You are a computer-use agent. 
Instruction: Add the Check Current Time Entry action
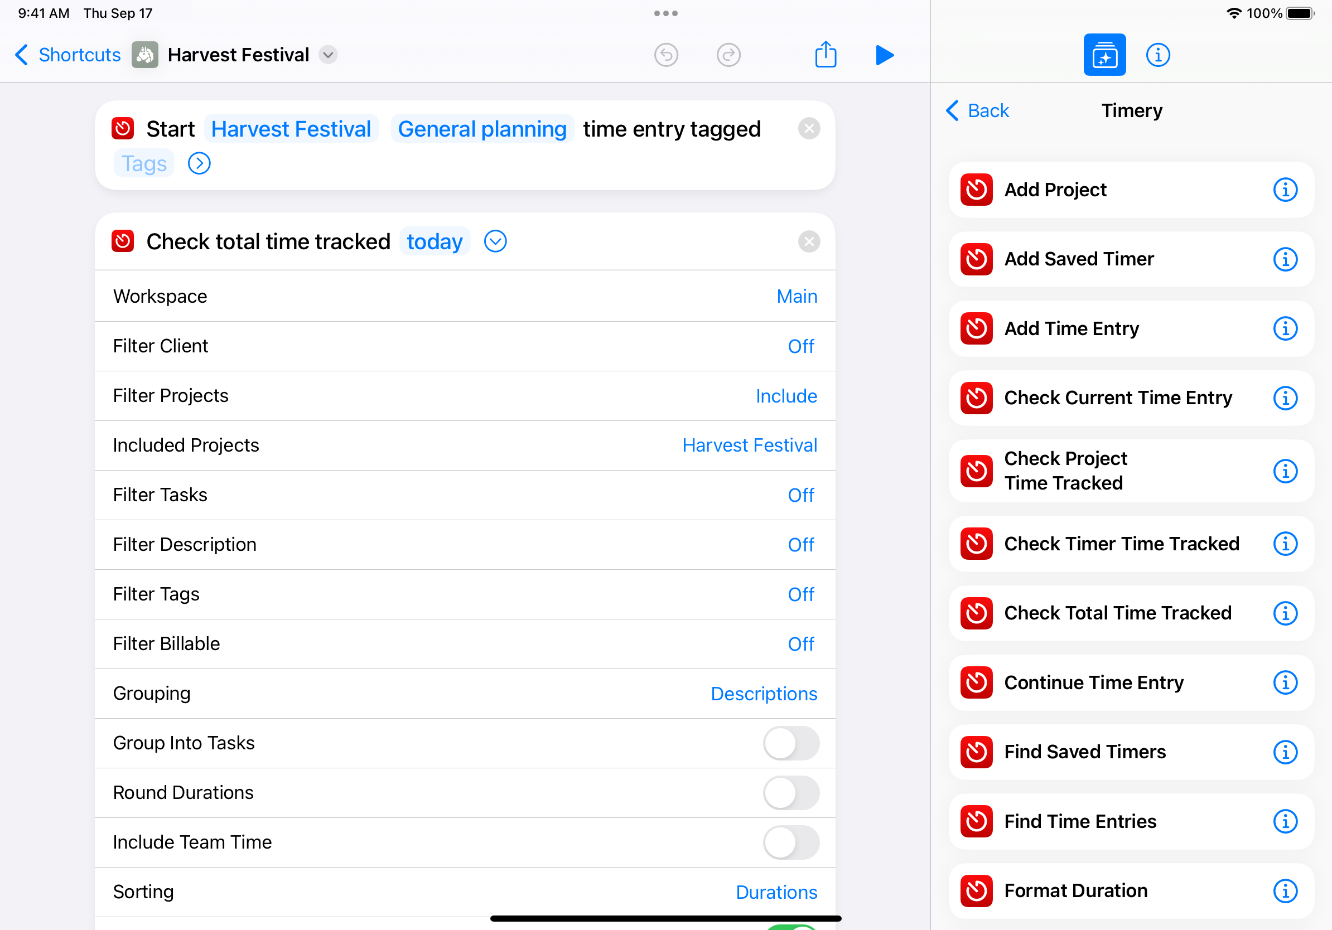click(x=1131, y=398)
